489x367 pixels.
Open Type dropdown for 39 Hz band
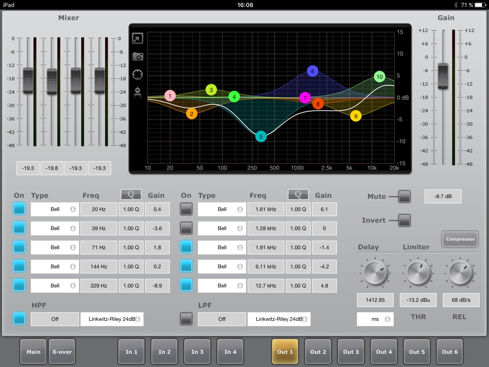click(x=55, y=228)
